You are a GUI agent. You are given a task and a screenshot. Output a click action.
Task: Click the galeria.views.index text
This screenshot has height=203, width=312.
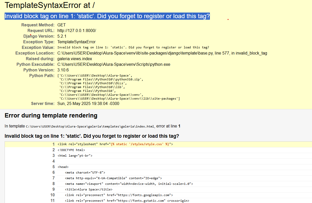pos(74,59)
